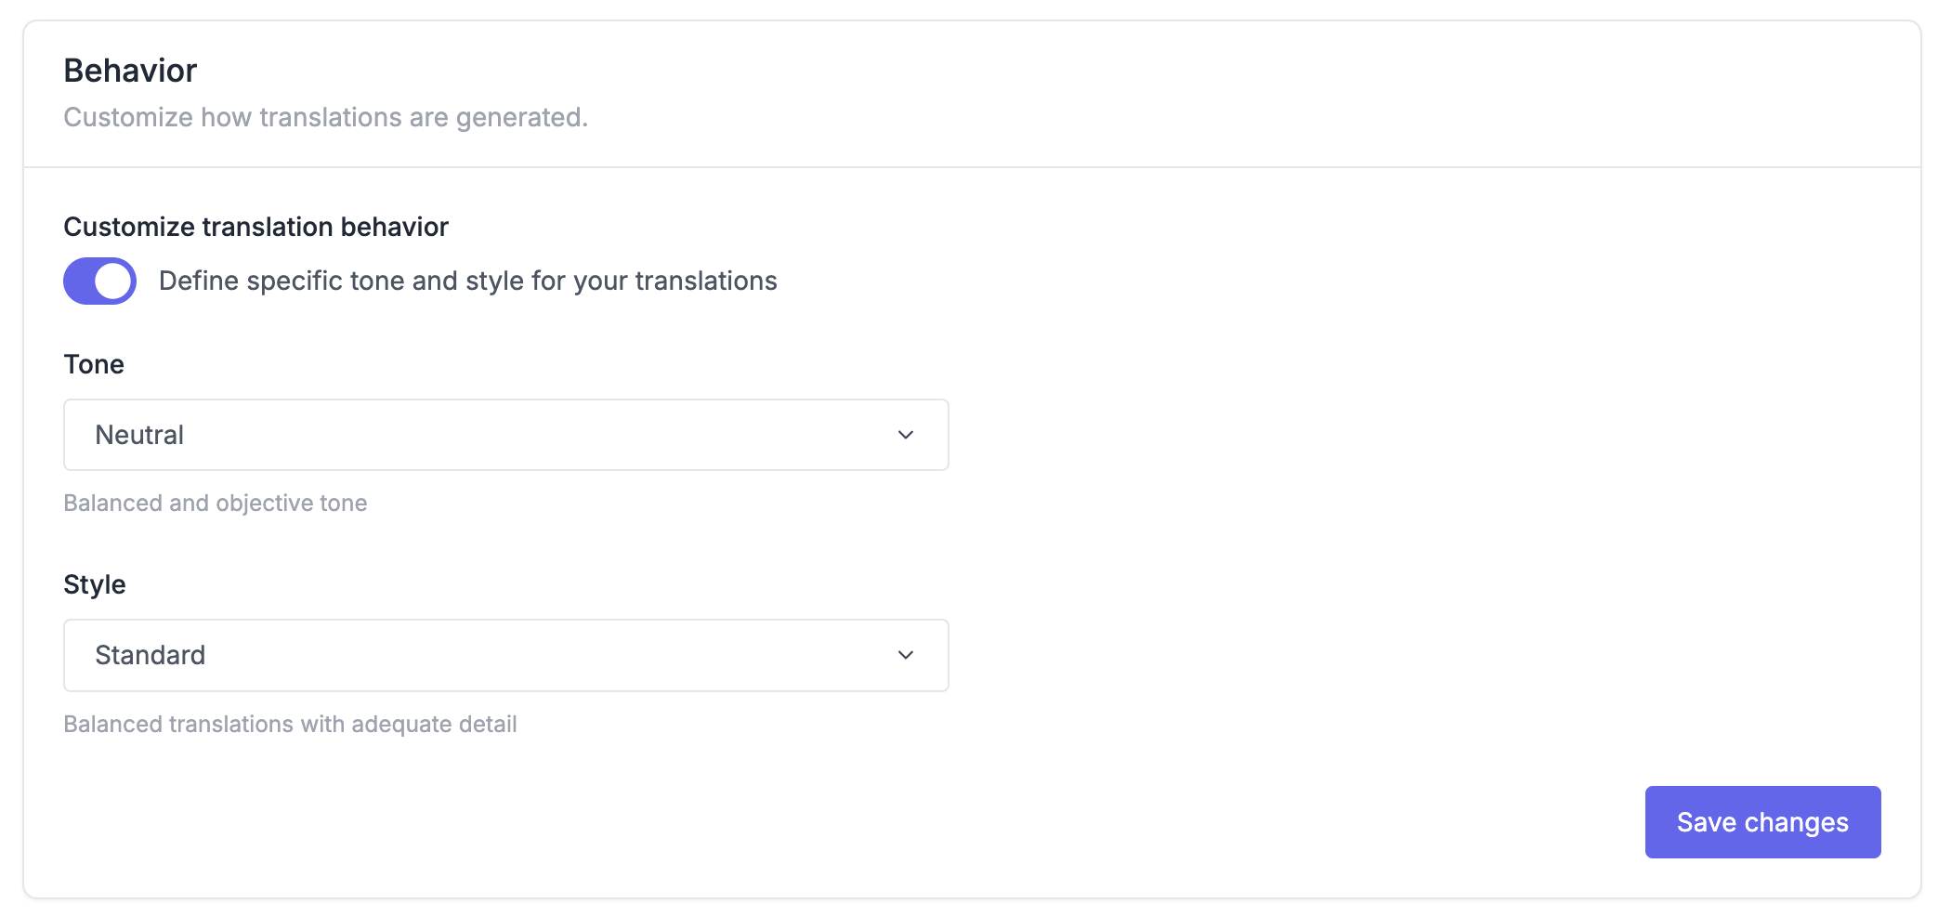Click the "Customize translation behavior" label
Screen dimensions: 1951x916
[255, 227]
